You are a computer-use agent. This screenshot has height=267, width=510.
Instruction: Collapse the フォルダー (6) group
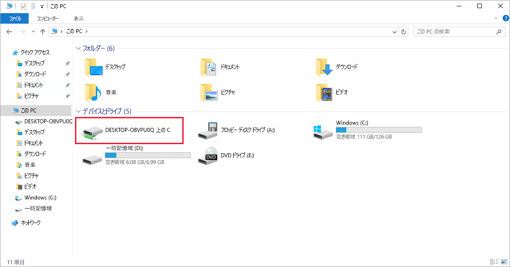[78, 49]
